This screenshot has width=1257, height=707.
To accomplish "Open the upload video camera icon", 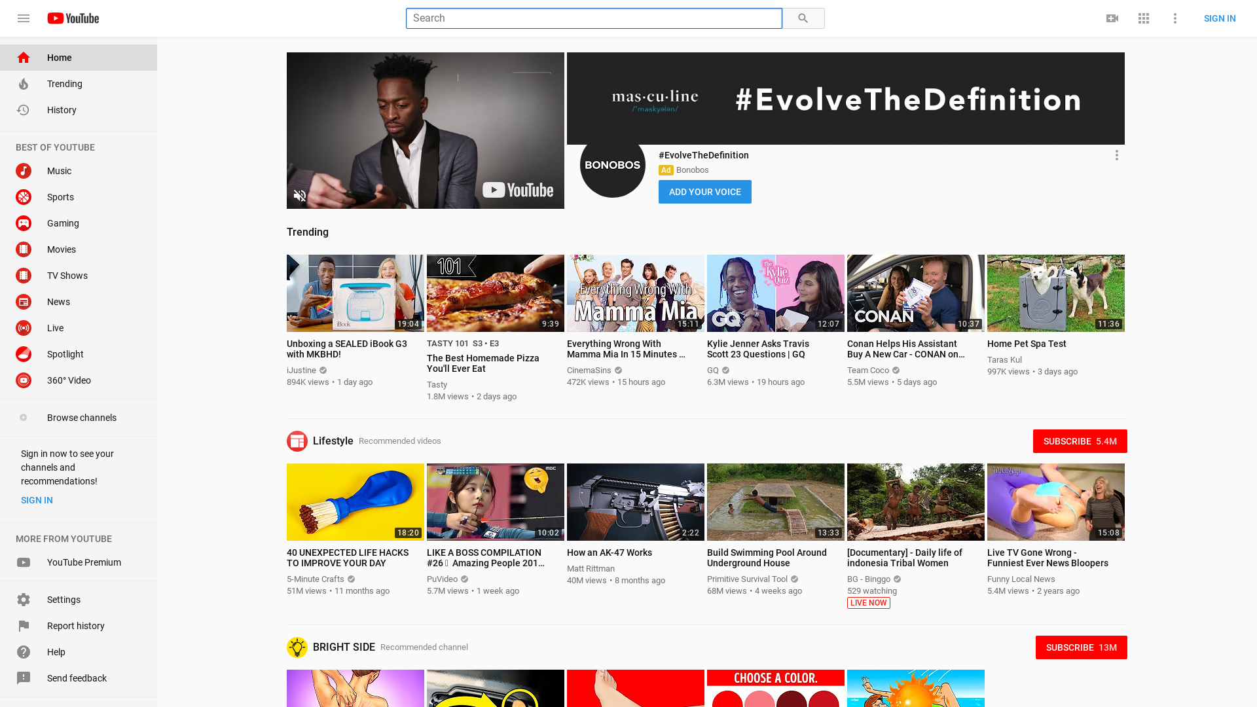I will tap(1112, 18).
